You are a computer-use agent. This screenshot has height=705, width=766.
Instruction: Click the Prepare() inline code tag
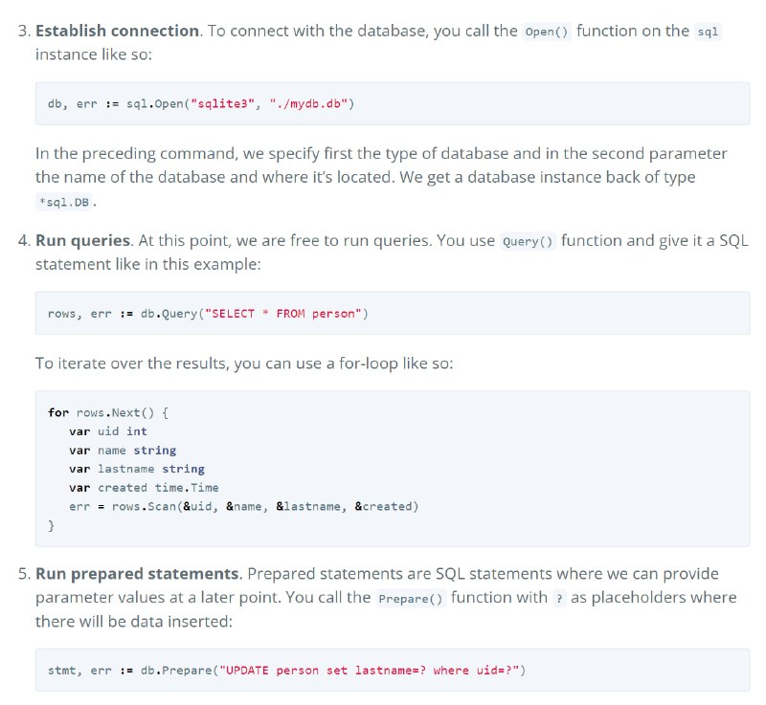pos(411,599)
